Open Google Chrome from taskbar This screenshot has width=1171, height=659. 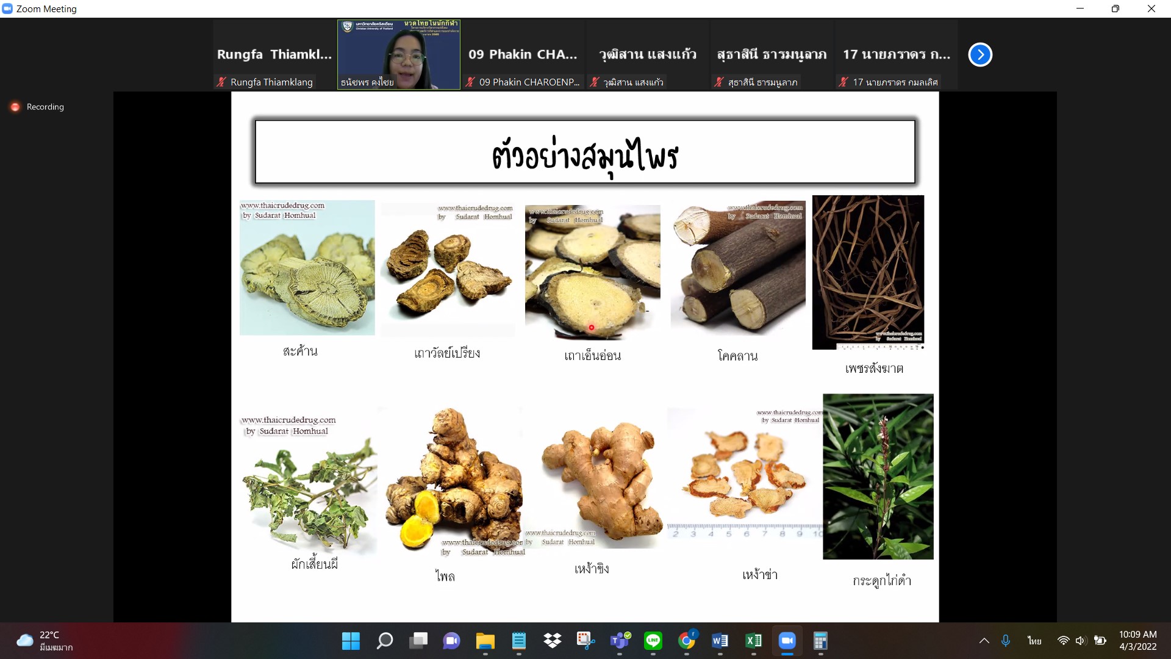687,641
